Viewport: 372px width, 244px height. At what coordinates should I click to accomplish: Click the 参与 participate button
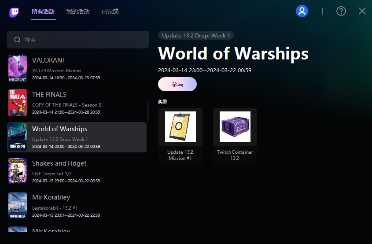(177, 84)
